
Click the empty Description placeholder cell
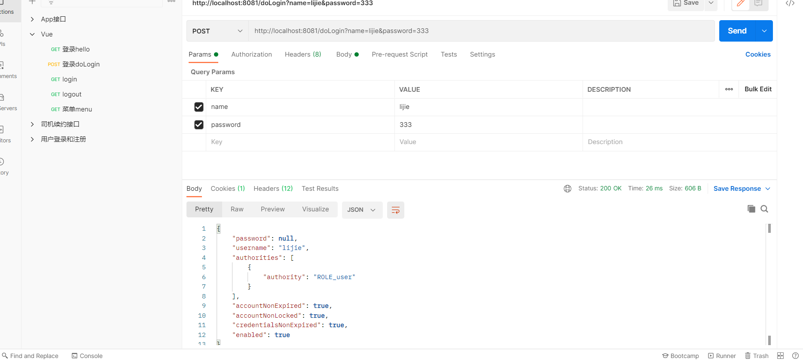click(680, 142)
